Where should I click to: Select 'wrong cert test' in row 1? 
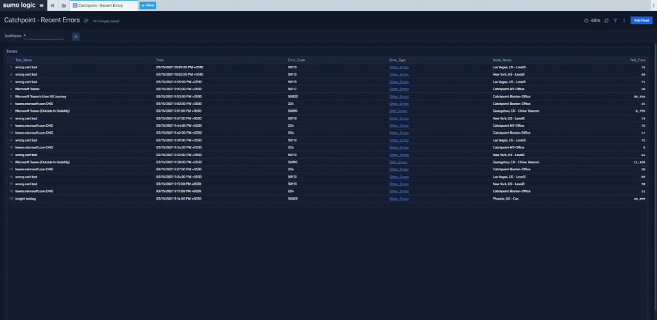(26, 67)
